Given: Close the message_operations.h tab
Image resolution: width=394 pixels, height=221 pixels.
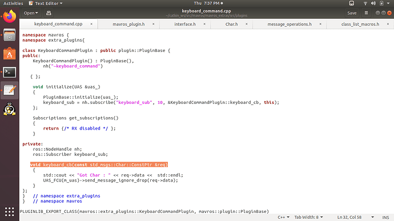Looking at the screenshot, I should click(320, 24).
